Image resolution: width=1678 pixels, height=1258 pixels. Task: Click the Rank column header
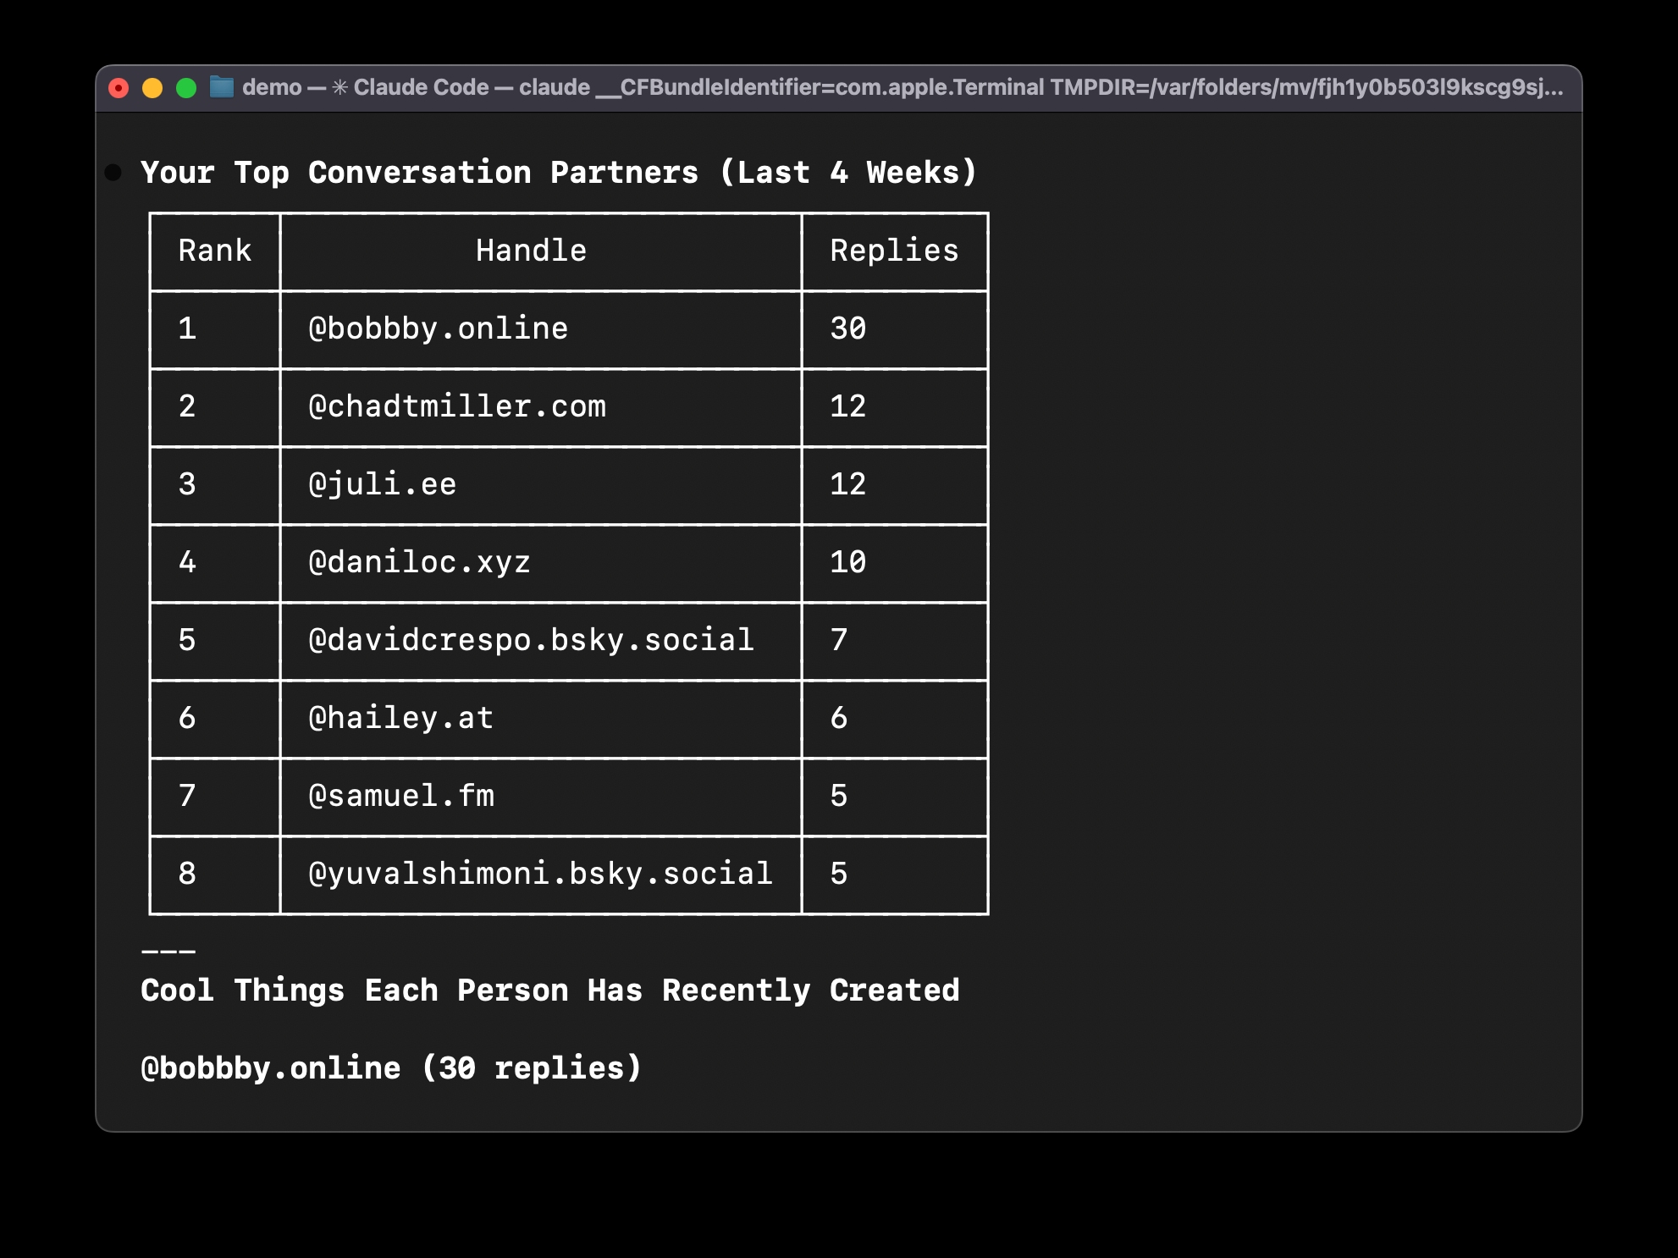click(215, 251)
